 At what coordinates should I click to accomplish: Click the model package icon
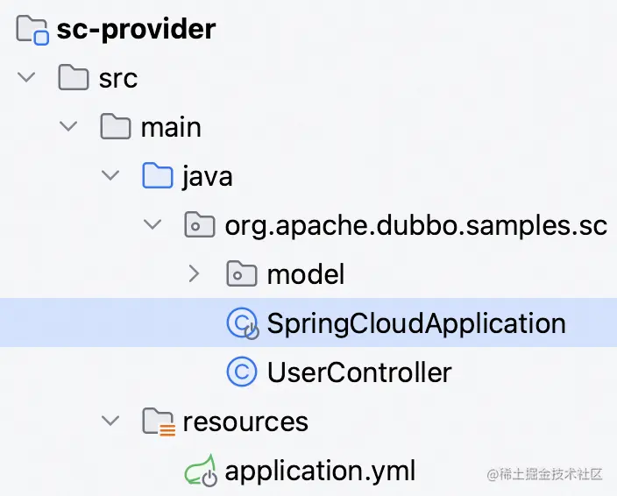click(x=242, y=273)
